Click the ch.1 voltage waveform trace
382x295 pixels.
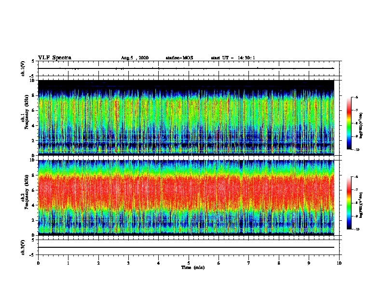[x=186, y=68]
